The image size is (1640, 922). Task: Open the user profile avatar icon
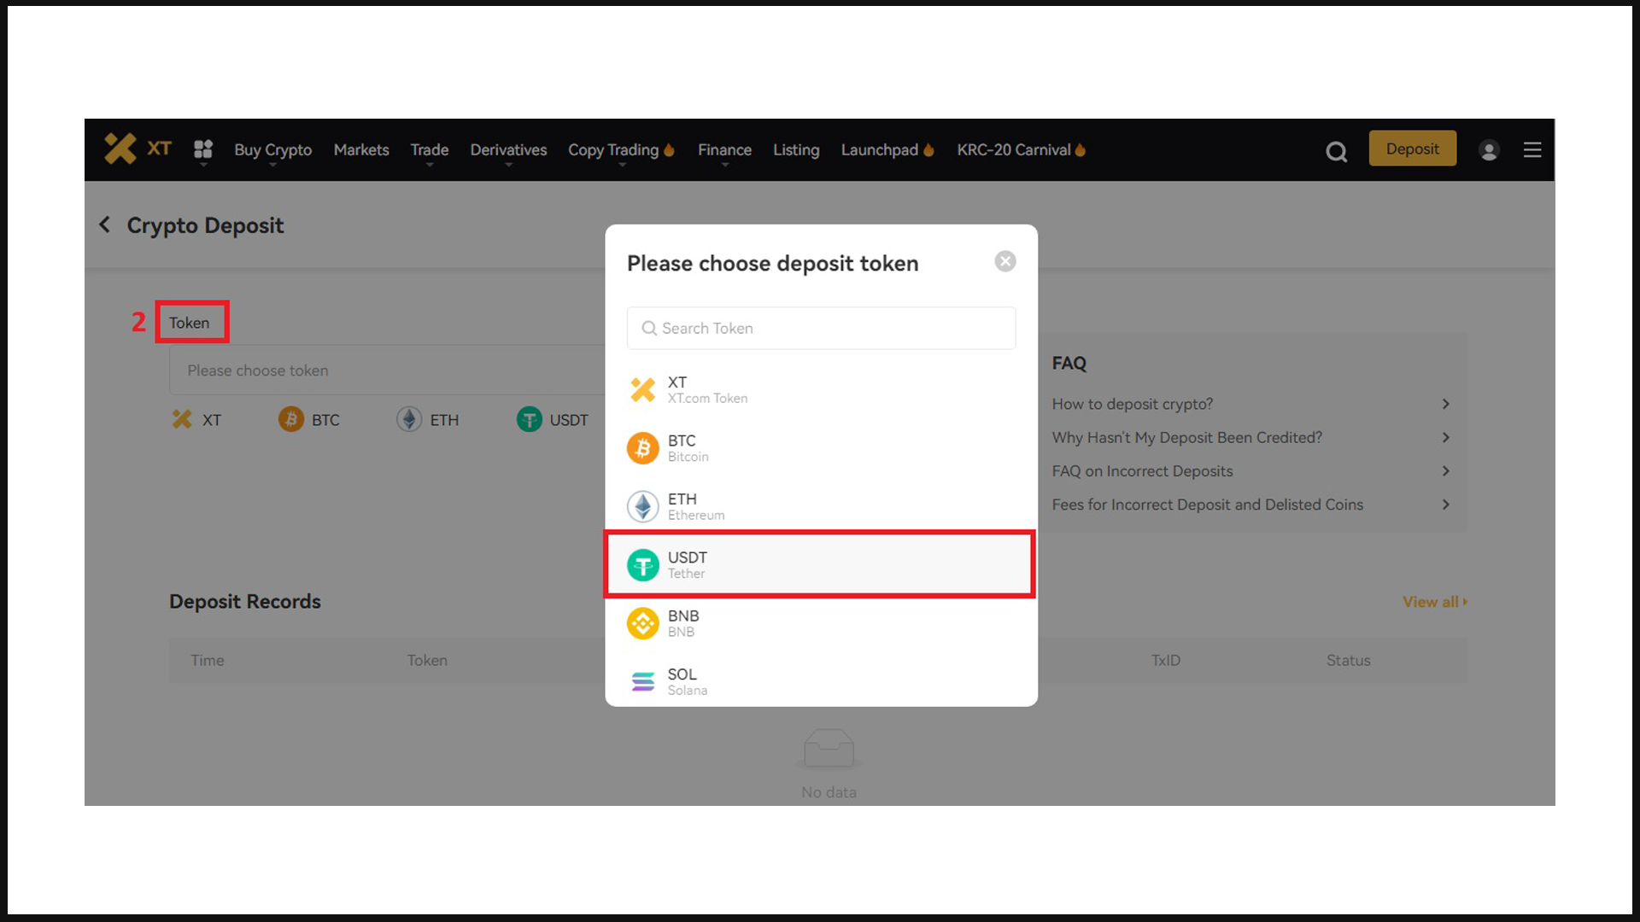(1489, 150)
